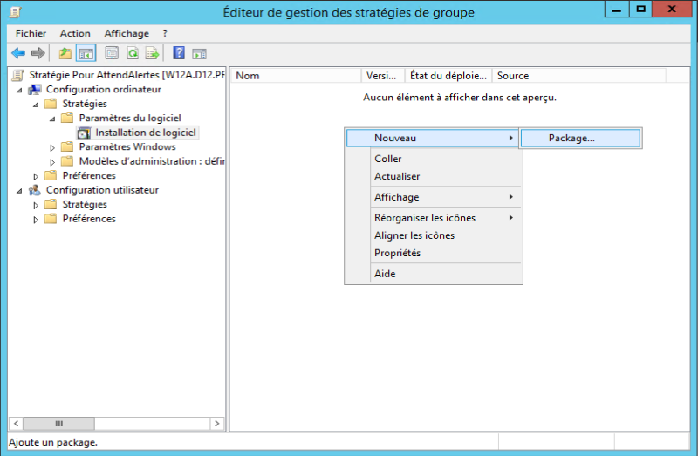This screenshot has width=698, height=456.
Task: Choose Propriétés from the context menu
Action: pyautogui.click(x=397, y=253)
